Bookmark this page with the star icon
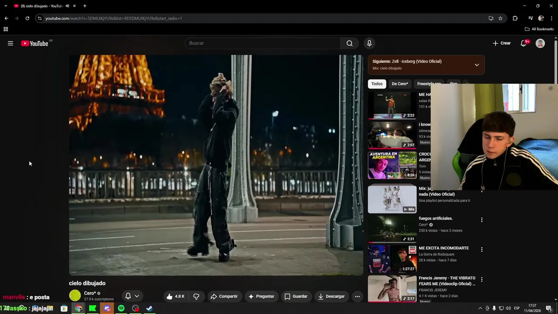This screenshot has width=558, height=314. tap(500, 18)
